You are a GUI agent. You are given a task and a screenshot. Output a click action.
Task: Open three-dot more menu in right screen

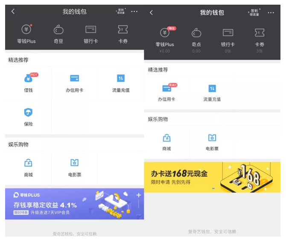coord(271,13)
